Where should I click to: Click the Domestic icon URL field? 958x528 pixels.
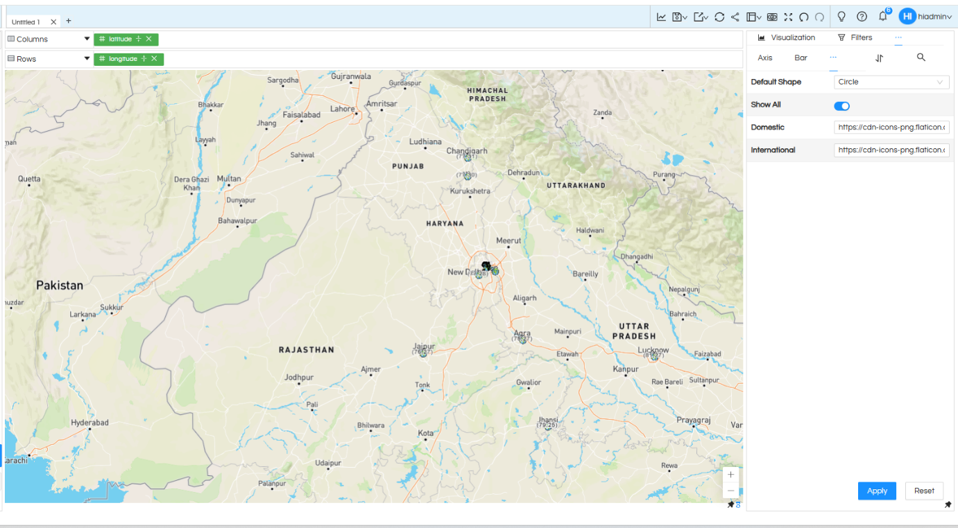click(x=891, y=127)
